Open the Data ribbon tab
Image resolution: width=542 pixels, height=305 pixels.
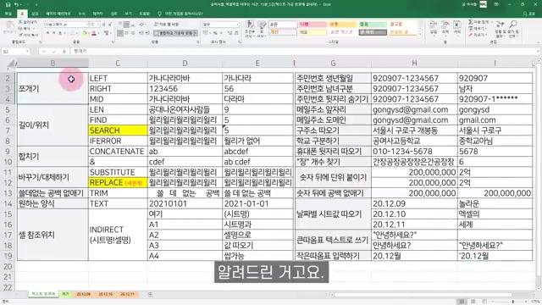[x=98, y=14]
